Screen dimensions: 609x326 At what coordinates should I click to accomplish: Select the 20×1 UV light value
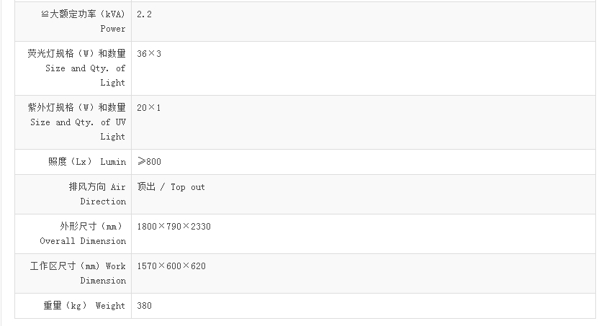[149, 108]
